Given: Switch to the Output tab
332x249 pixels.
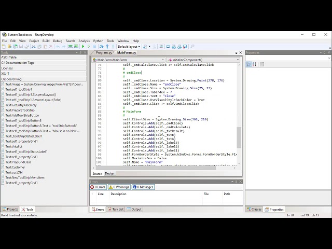Looking at the screenshot, I should coord(134,210).
